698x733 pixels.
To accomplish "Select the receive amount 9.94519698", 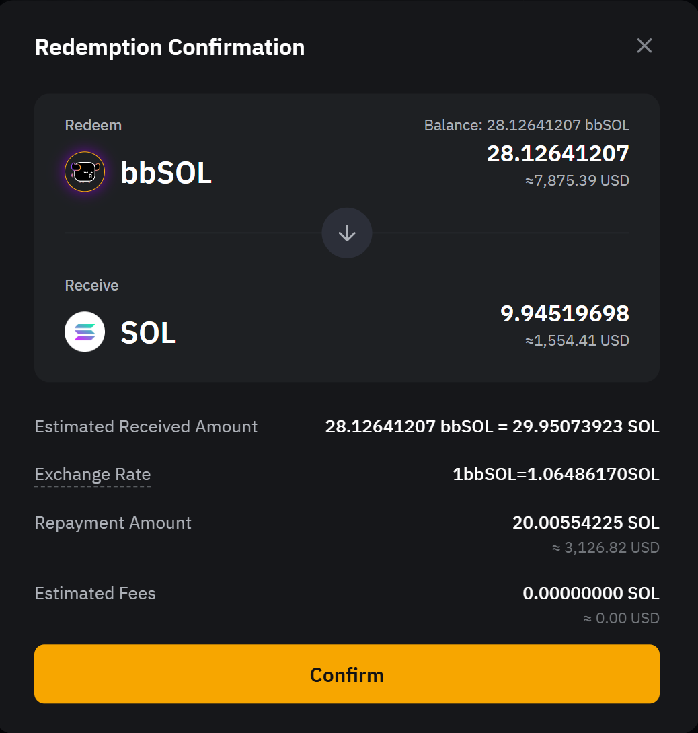I will coord(564,313).
